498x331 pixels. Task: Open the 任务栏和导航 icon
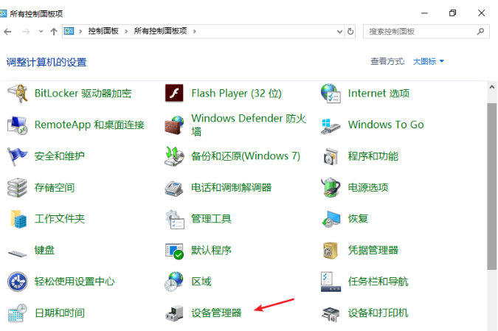tap(331, 282)
